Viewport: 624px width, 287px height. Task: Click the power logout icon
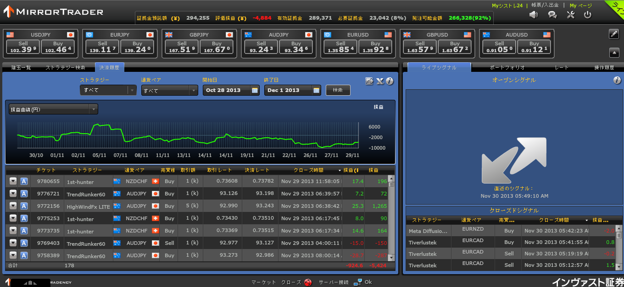tap(588, 15)
